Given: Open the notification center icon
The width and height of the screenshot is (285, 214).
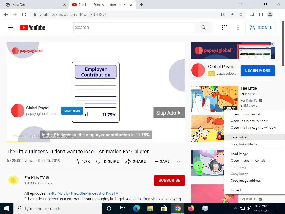Looking at the screenshot, I should (276, 208).
